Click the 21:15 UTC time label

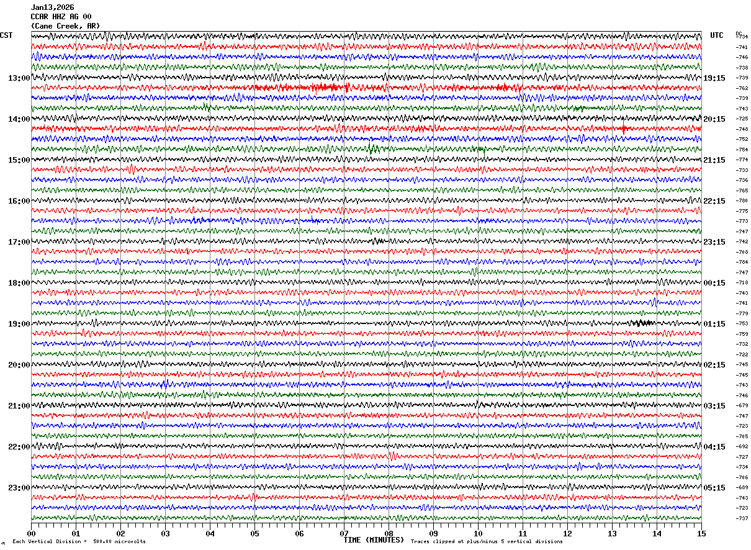pos(714,160)
